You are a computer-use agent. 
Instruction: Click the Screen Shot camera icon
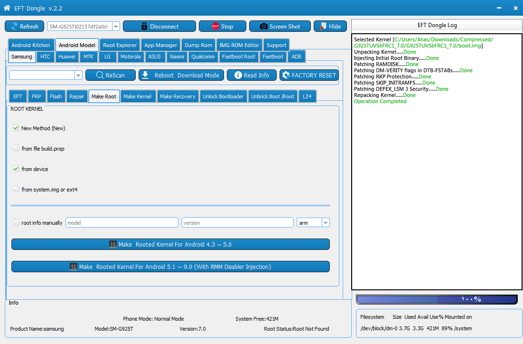pyautogui.click(x=263, y=27)
